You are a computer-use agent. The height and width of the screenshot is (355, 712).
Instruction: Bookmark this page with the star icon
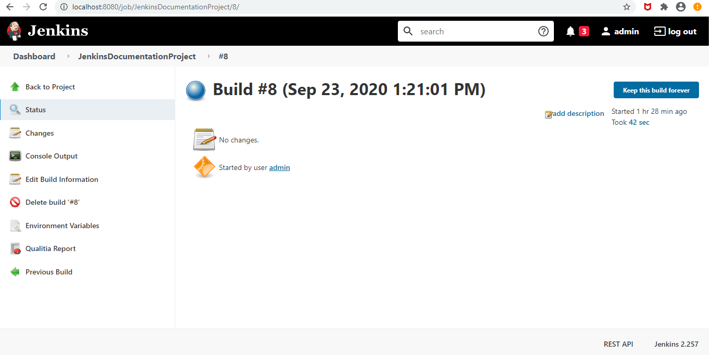click(x=627, y=7)
